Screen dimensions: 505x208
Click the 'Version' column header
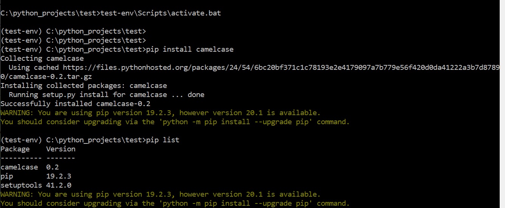[61, 149]
